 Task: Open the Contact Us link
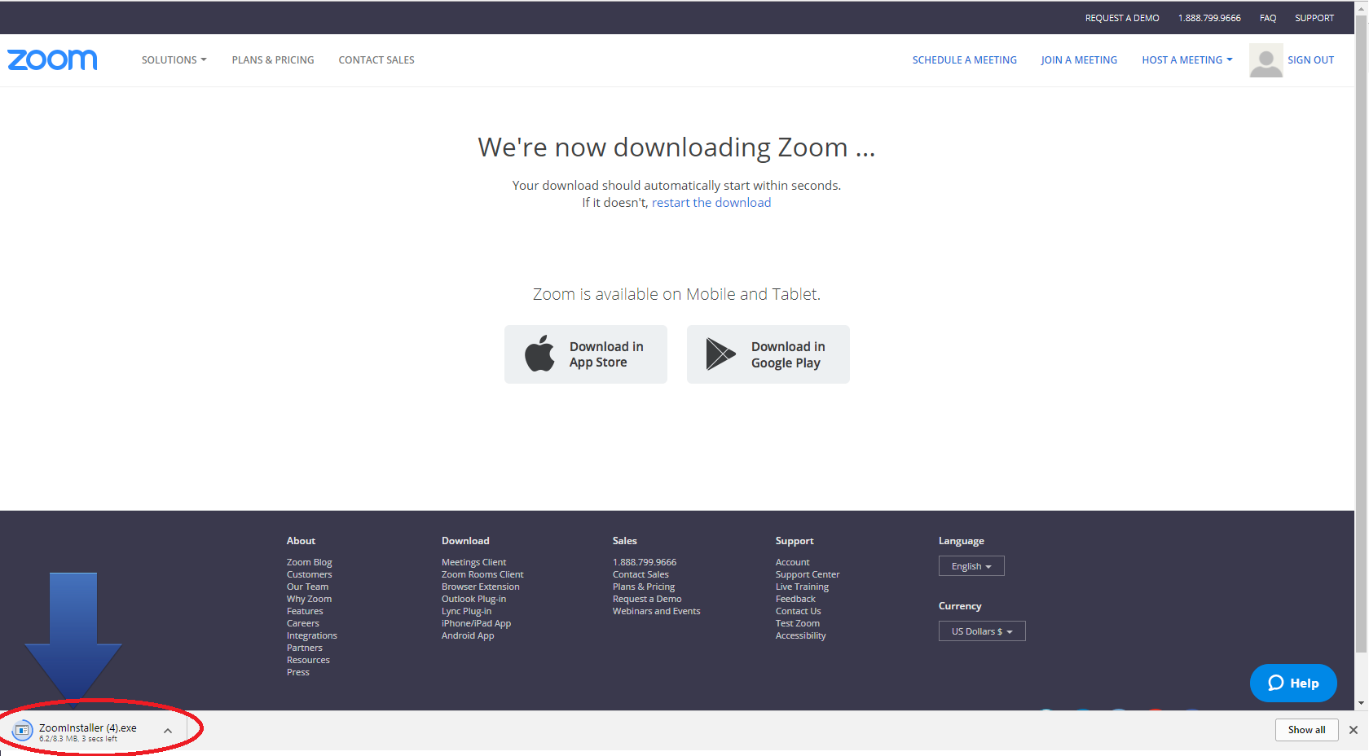(799, 611)
